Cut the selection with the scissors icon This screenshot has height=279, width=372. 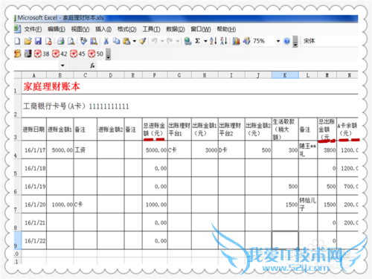106,41
